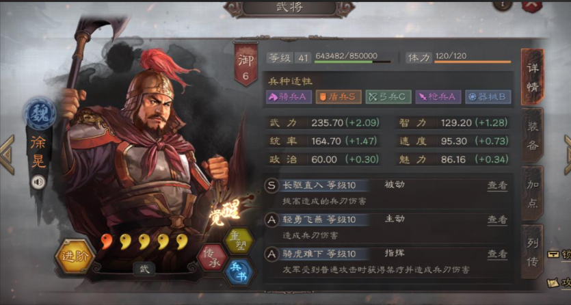Click the 魏 faction emblem
Screen dimensions: 571x305
(40, 114)
